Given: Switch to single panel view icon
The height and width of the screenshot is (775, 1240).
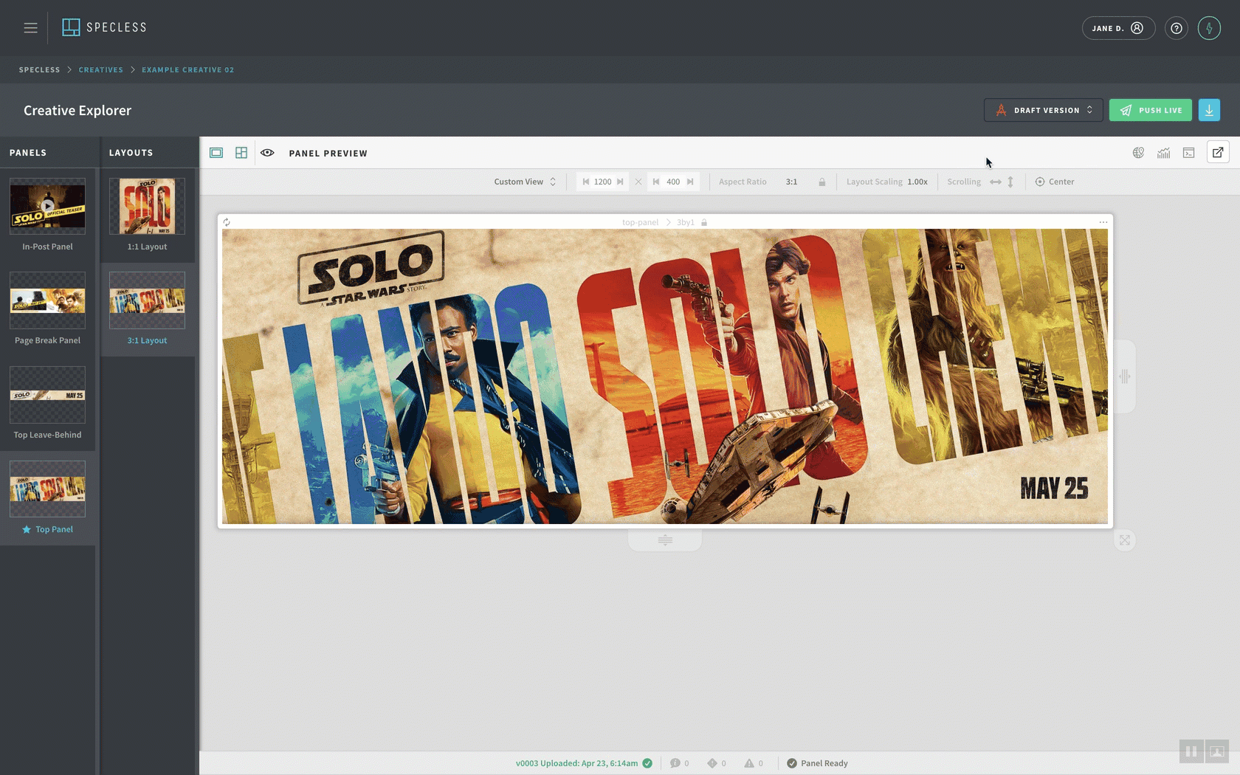Looking at the screenshot, I should 216,153.
